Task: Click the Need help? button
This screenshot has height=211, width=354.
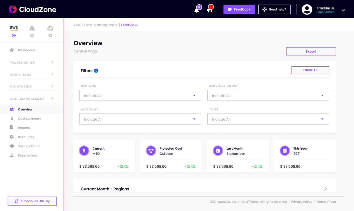Action: [274, 9]
